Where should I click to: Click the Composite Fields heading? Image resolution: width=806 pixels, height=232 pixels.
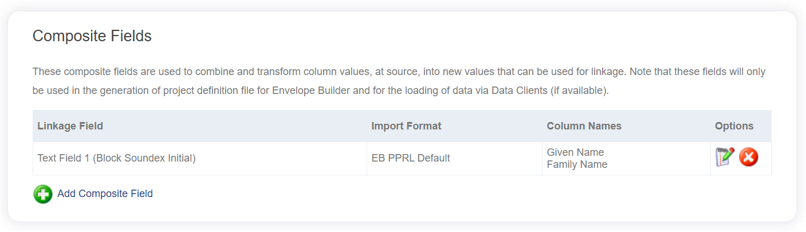pos(92,36)
